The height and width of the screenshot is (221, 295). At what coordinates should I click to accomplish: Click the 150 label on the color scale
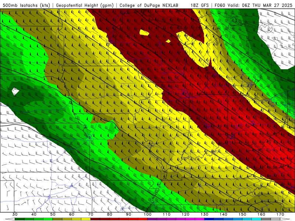pyautogui.click(x=242, y=214)
